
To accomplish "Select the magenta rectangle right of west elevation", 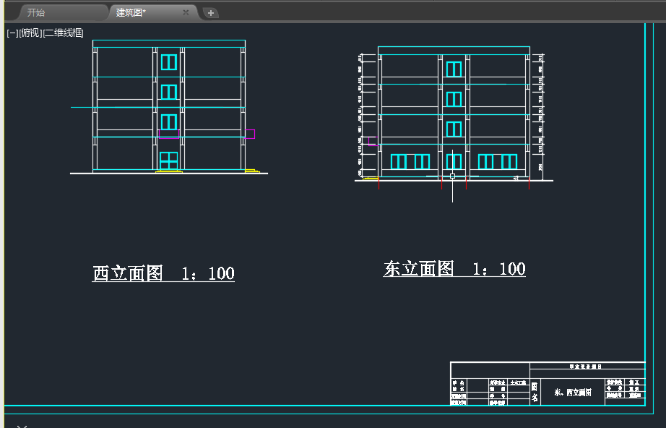I will [x=250, y=134].
